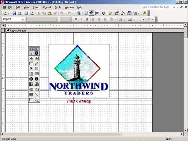The height and width of the screenshot is (141, 188).
Task: Open Sorting and Grouping icon
Action: 97,13
